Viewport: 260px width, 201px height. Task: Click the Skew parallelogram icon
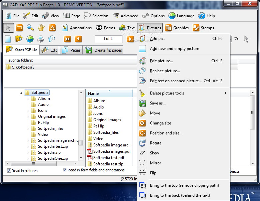coord(142,153)
